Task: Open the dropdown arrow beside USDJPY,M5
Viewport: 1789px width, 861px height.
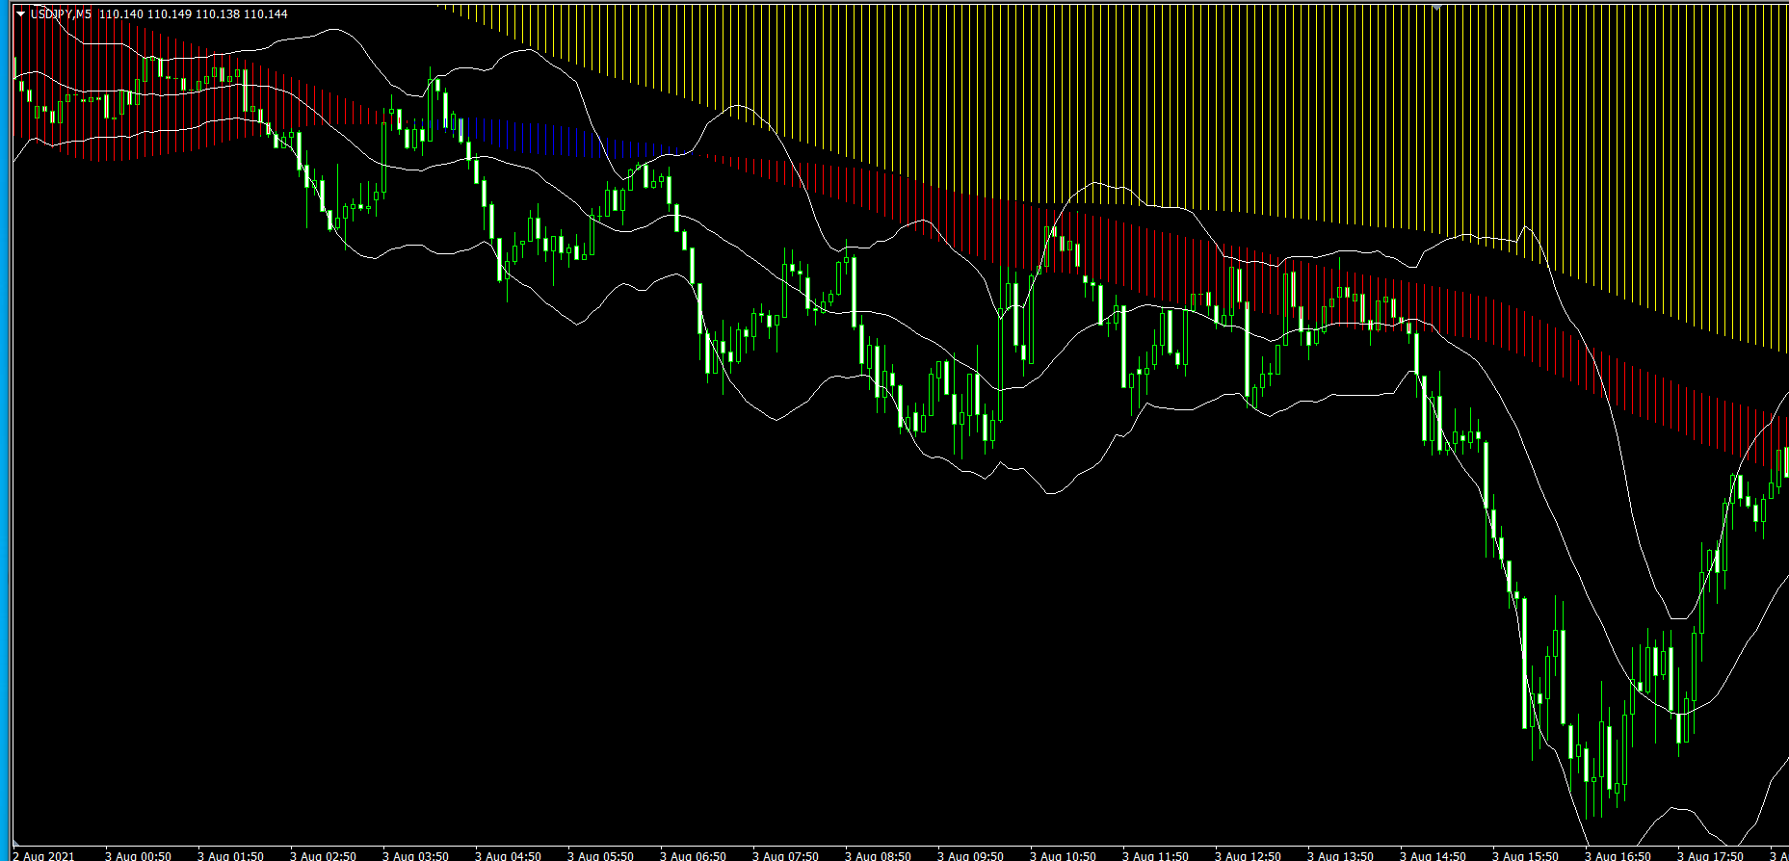Action: click(21, 14)
